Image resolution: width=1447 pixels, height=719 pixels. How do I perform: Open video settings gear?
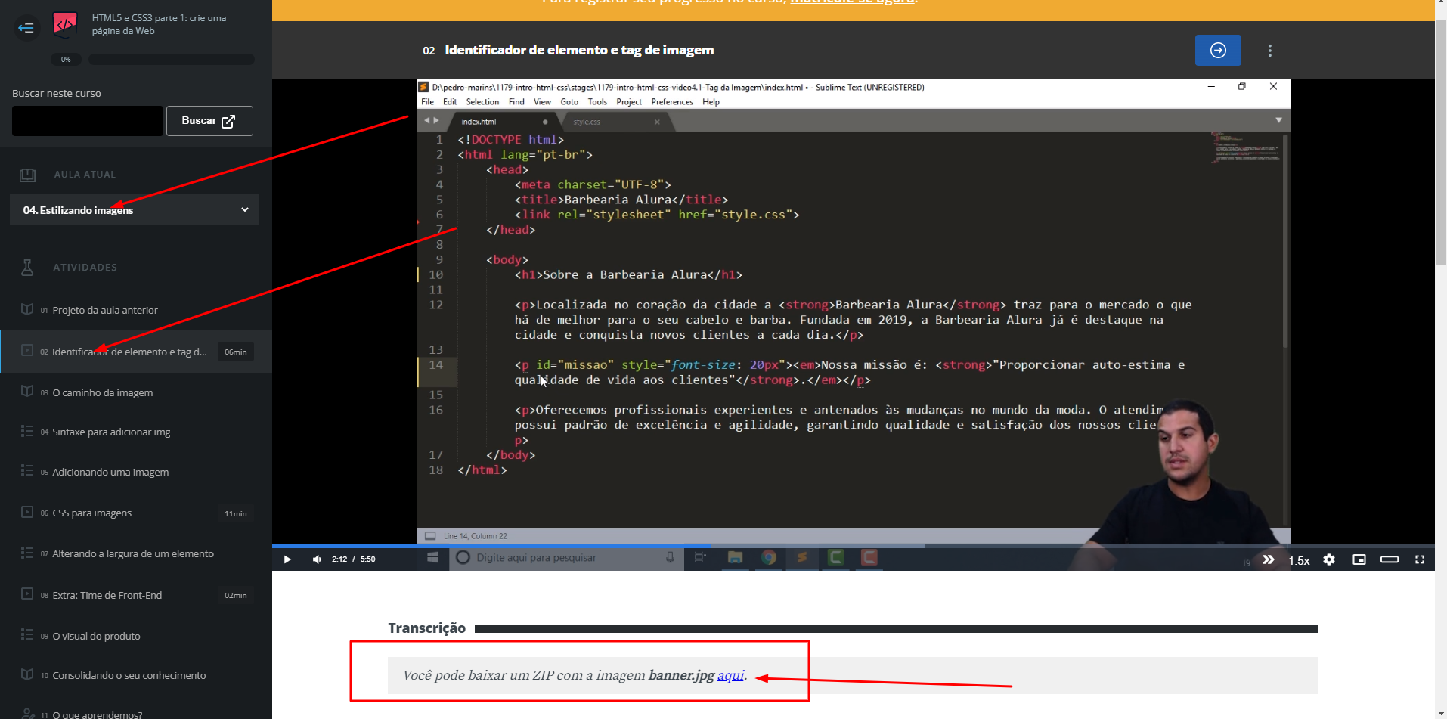(x=1329, y=559)
